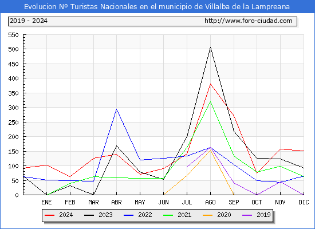The height and width of the screenshot is (229, 315).
Task: Click the black 2023 legend swatch
Action: click(89, 215)
